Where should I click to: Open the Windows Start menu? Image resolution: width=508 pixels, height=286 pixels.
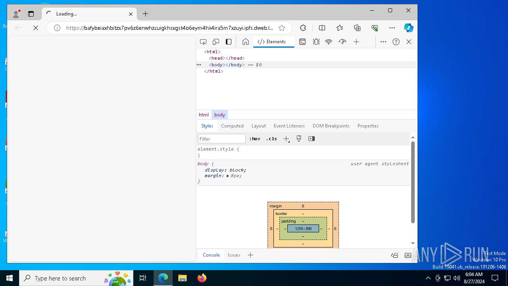(x=10, y=278)
